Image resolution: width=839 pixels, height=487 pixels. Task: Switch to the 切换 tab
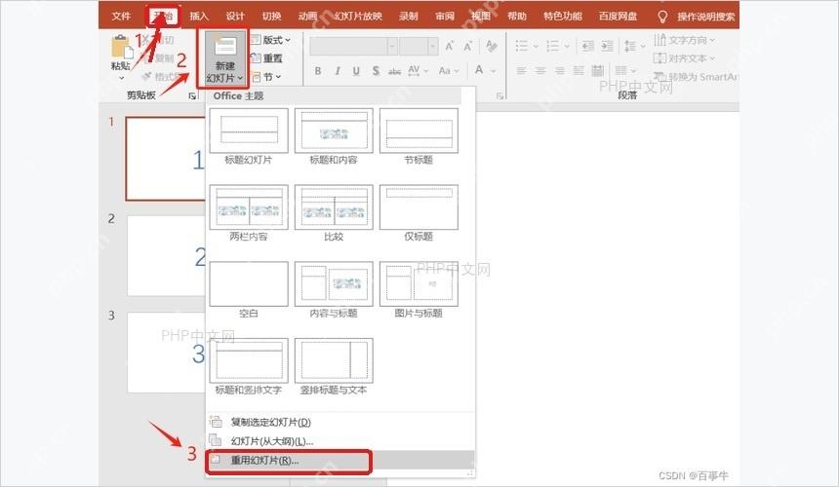[x=271, y=16]
